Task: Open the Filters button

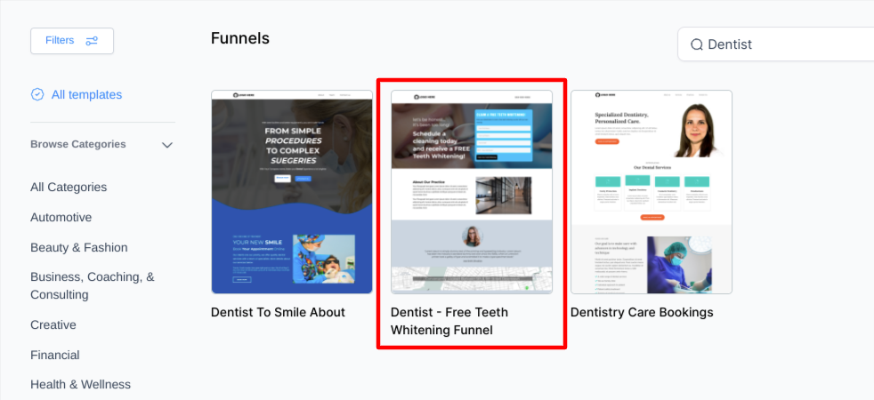Action: point(72,41)
